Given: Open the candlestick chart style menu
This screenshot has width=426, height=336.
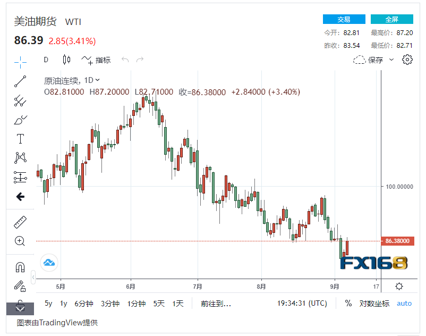Looking at the screenshot, I should 66,60.
